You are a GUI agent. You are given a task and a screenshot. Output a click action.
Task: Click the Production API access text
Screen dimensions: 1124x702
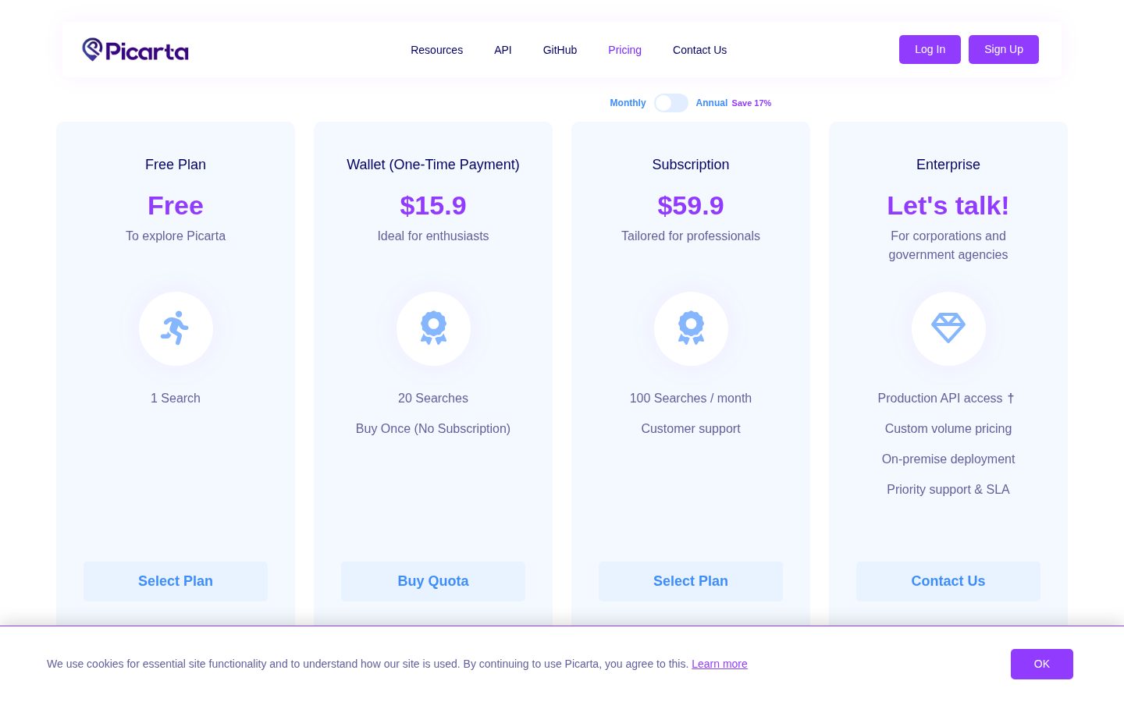coord(940,398)
